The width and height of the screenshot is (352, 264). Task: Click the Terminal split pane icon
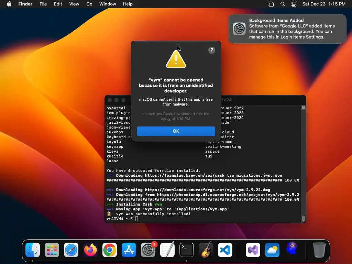pyautogui.click(x=304, y=108)
